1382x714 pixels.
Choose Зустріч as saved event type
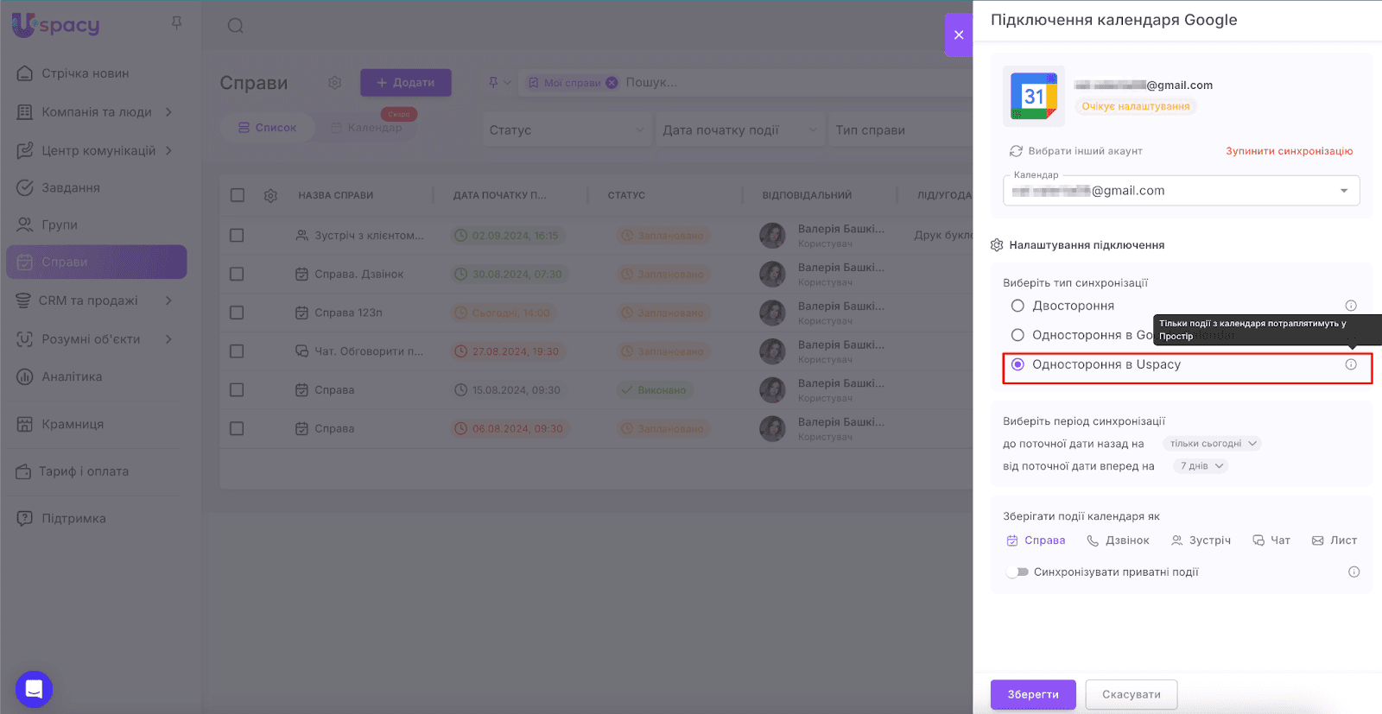pyautogui.click(x=1201, y=540)
